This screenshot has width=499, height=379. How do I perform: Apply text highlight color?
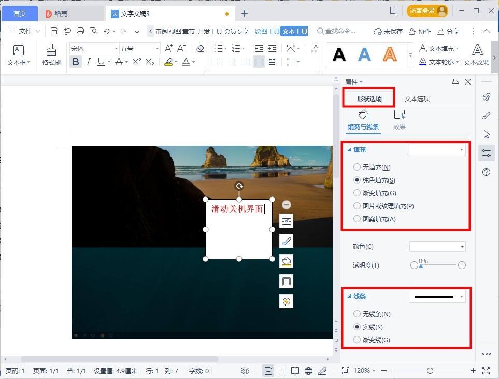coord(169,62)
